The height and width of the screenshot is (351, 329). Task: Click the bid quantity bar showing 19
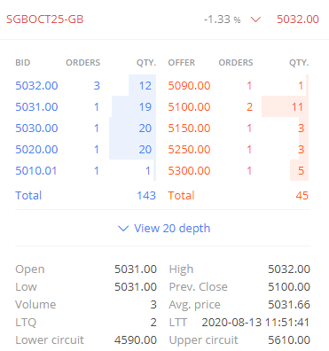pyautogui.click(x=134, y=106)
